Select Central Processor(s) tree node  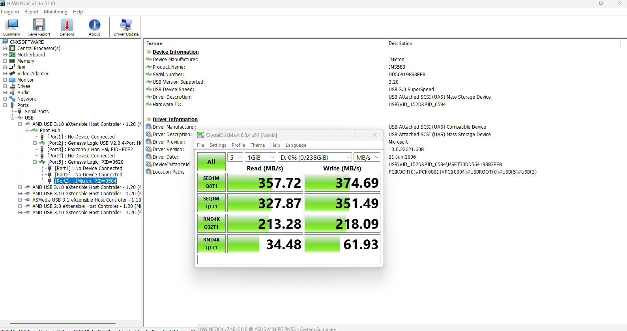[x=39, y=48]
